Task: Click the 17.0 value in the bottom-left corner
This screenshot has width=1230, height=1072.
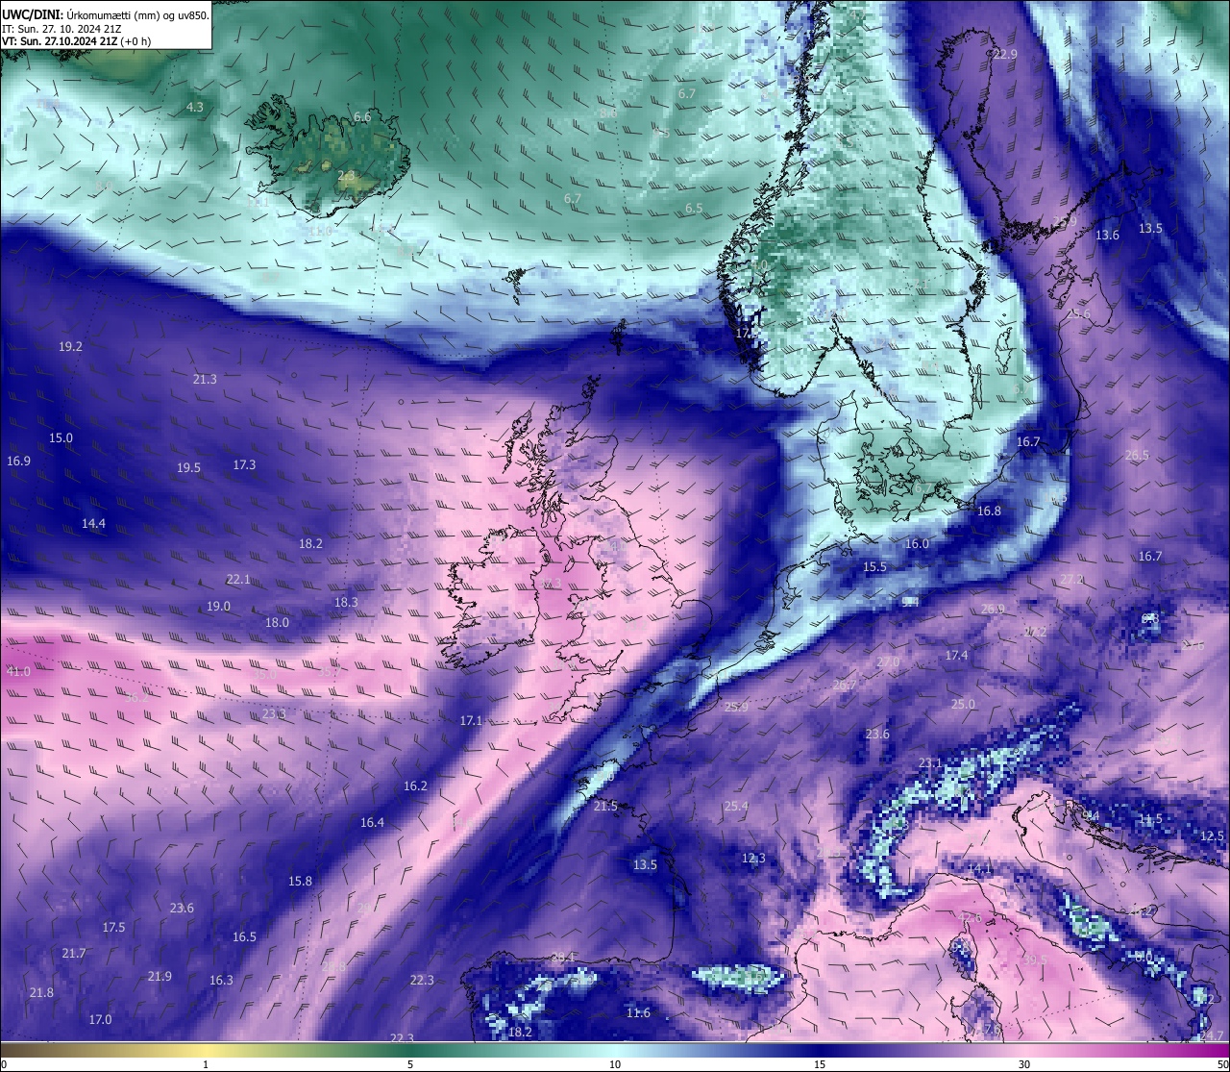Action: tap(100, 1019)
